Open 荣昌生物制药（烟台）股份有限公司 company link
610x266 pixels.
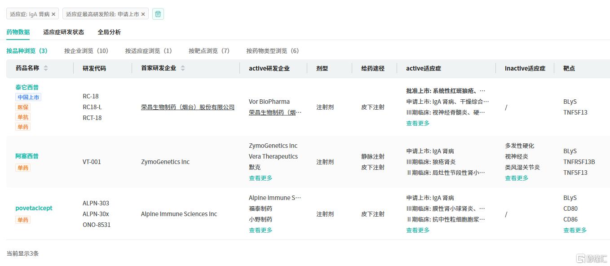pyautogui.click(x=188, y=107)
